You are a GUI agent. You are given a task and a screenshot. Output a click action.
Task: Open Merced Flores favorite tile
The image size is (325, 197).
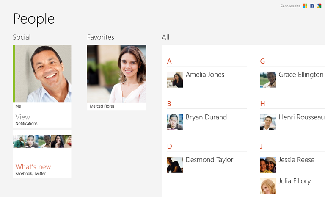116,77
